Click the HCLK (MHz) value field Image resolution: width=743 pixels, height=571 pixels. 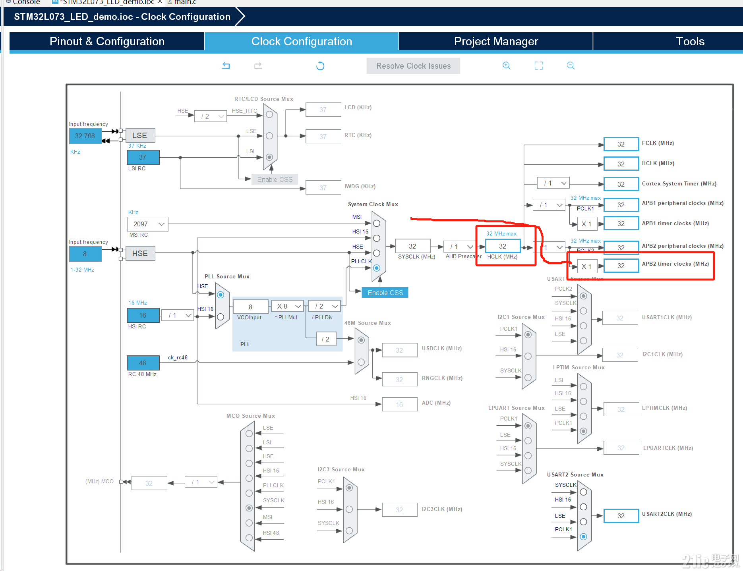point(503,246)
